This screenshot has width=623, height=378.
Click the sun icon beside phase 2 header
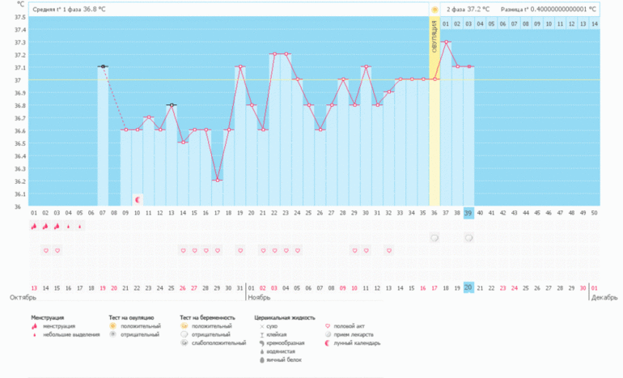click(434, 10)
